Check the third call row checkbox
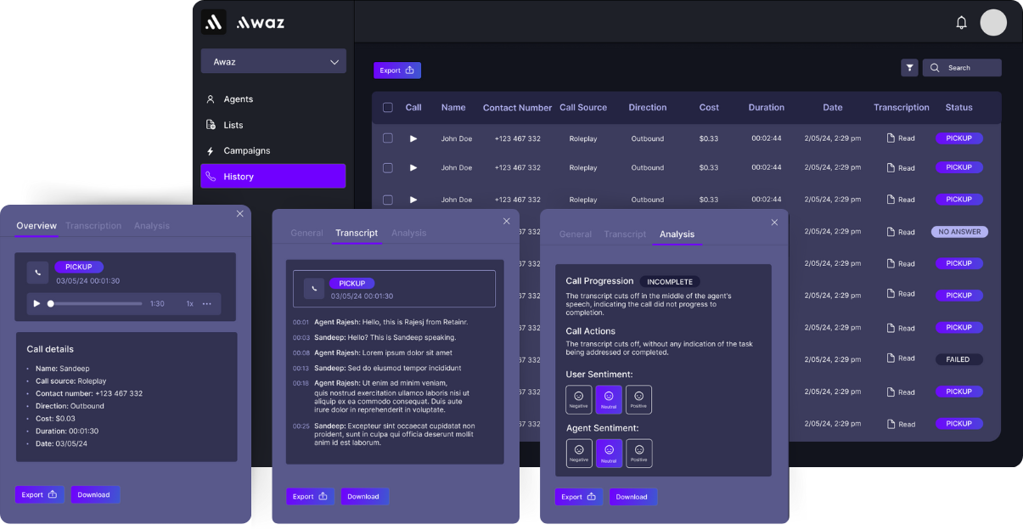Viewport: 1023px width, 530px height. (388, 200)
